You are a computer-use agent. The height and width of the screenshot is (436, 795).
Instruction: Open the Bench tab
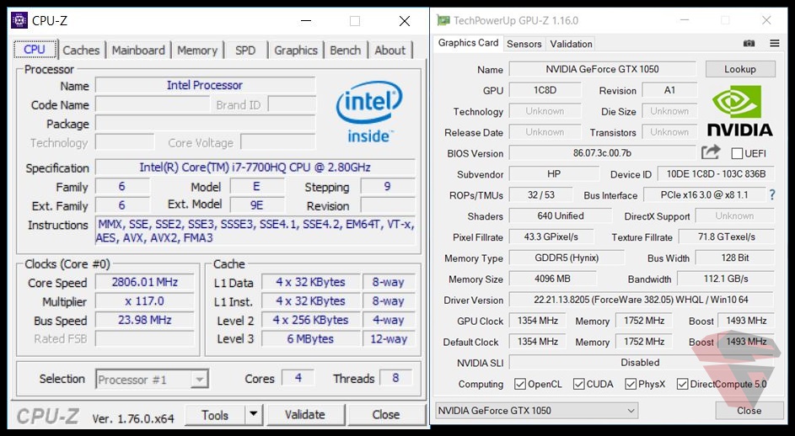346,51
